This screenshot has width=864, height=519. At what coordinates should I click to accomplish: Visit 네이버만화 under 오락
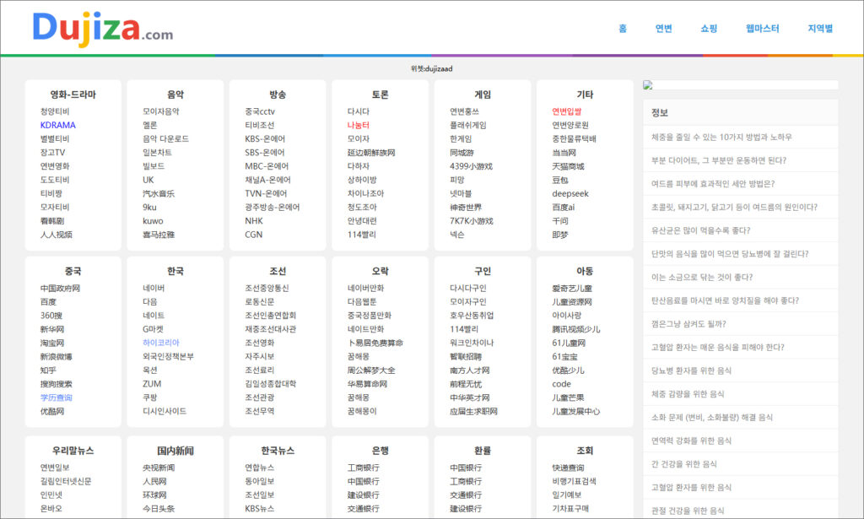click(x=366, y=288)
